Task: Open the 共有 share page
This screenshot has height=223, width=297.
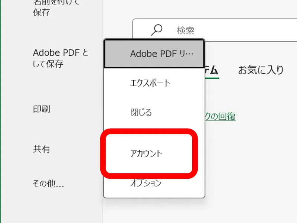Action: [42, 149]
